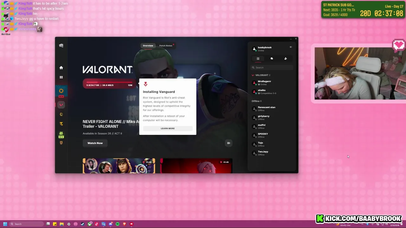Switch to the Overview tab

(148, 46)
